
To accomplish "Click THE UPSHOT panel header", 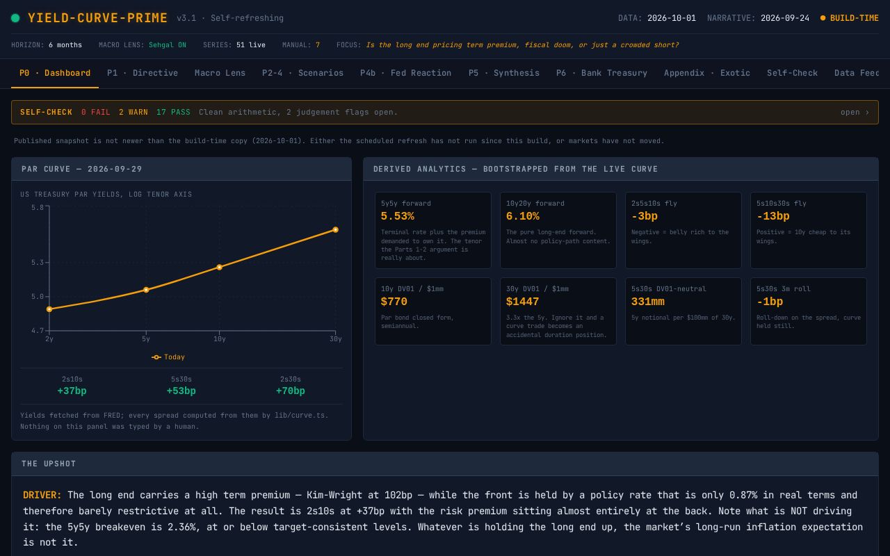I will [x=445, y=464].
